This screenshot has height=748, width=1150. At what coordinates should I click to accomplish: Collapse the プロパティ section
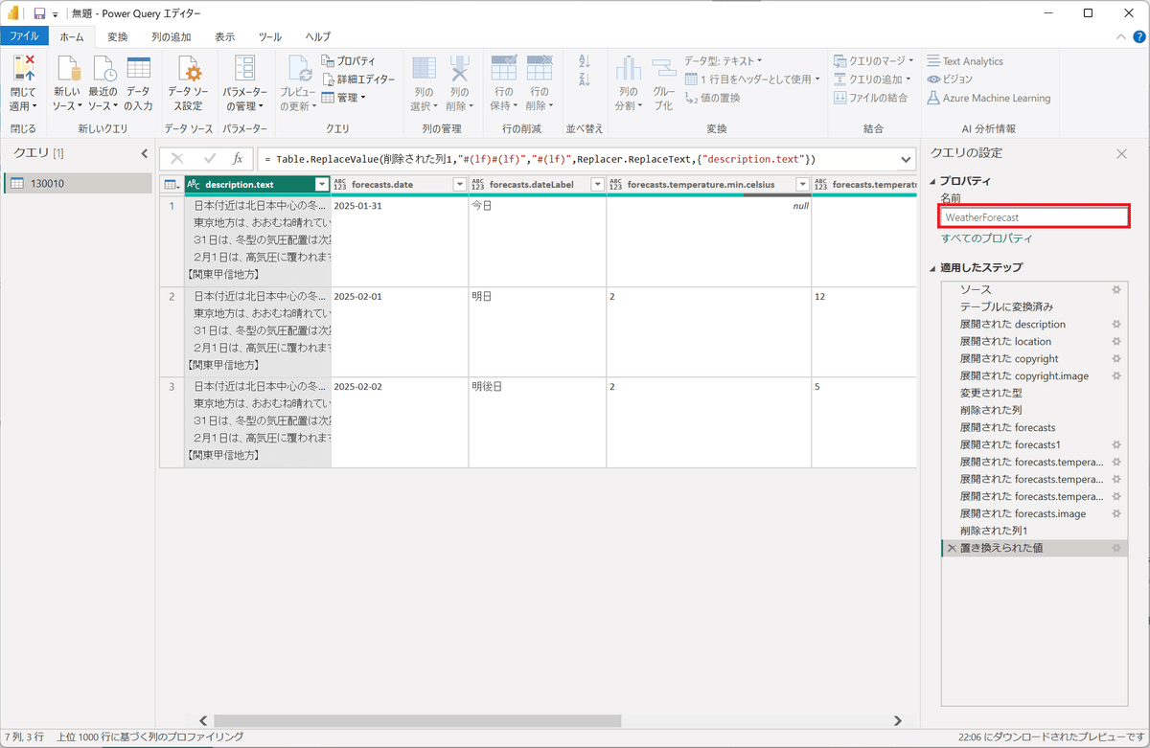pyautogui.click(x=932, y=181)
